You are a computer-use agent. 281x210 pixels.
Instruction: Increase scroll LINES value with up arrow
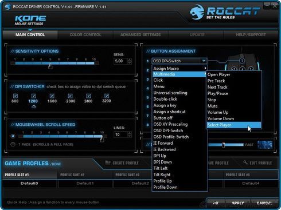(x=130, y=133)
